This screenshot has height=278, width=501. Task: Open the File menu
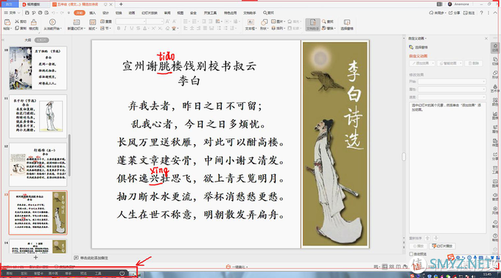point(12,13)
